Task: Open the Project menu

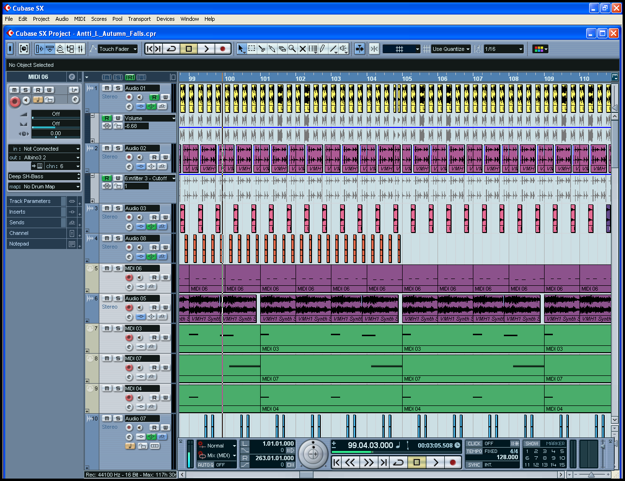Action: (41, 19)
